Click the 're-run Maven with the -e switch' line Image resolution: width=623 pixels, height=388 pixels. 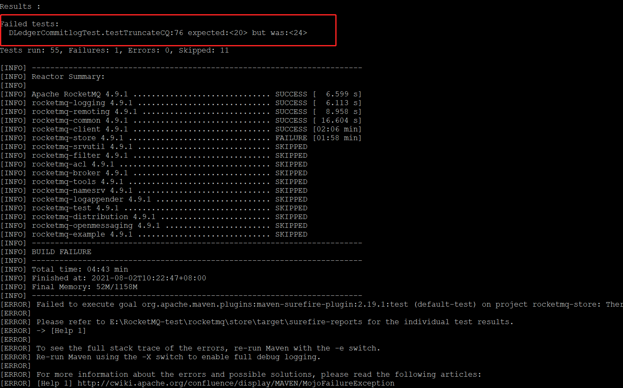click(190, 348)
